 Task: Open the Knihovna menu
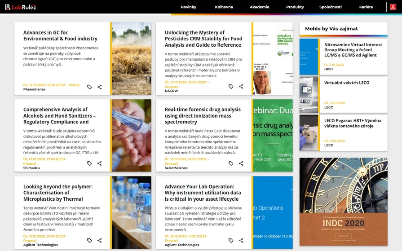(x=224, y=7)
